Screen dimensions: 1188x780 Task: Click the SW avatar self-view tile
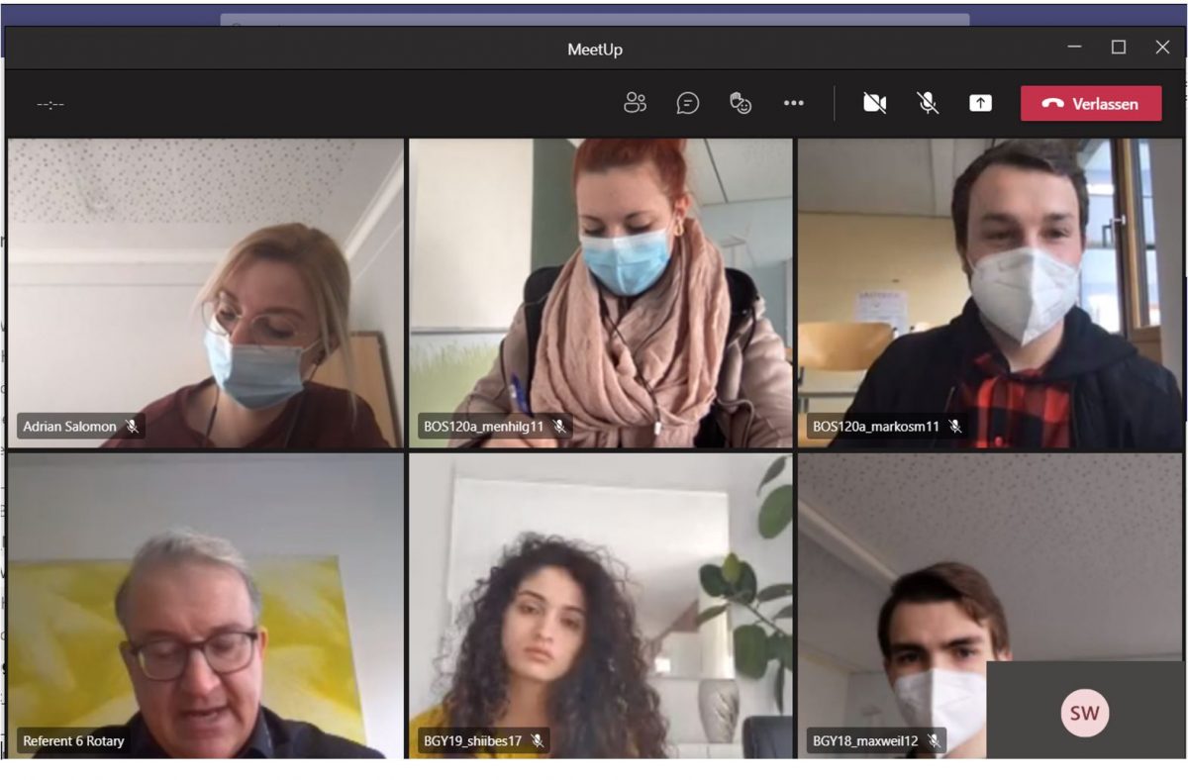click(1085, 713)
